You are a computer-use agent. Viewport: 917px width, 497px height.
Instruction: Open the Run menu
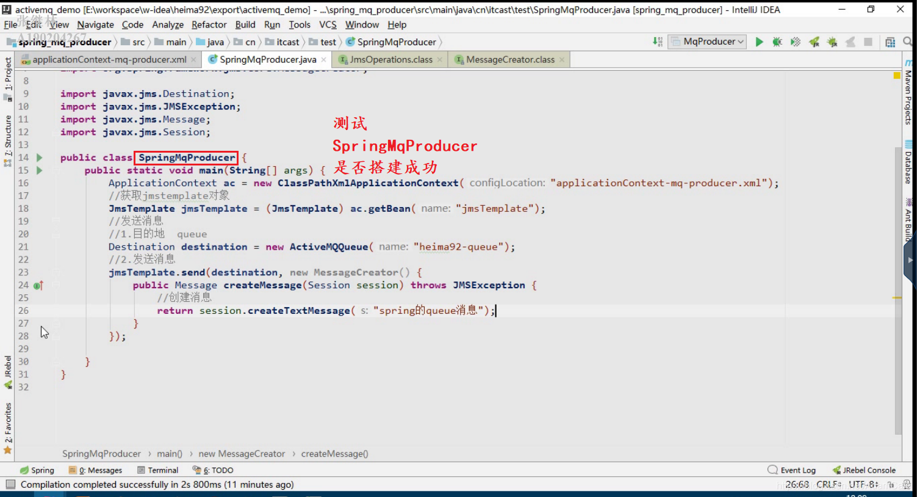[272, 24]
